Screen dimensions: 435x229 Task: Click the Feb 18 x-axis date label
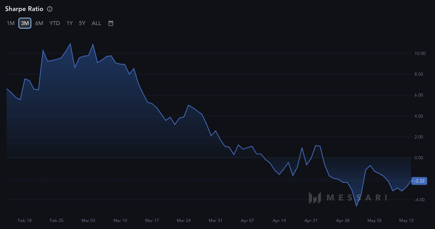pyautogui.click(x=25, y=220)
